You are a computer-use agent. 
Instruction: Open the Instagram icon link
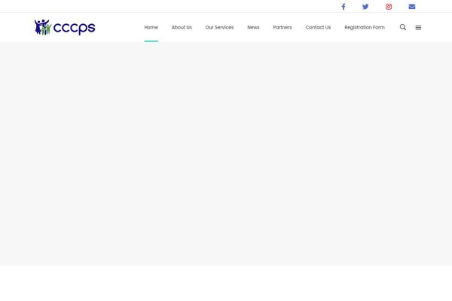pos(389,7)
